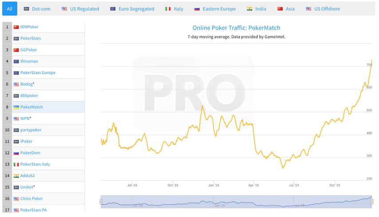The image size is (379, 217).
Task: Open the US Regulated tab
Action: (80, 9)
